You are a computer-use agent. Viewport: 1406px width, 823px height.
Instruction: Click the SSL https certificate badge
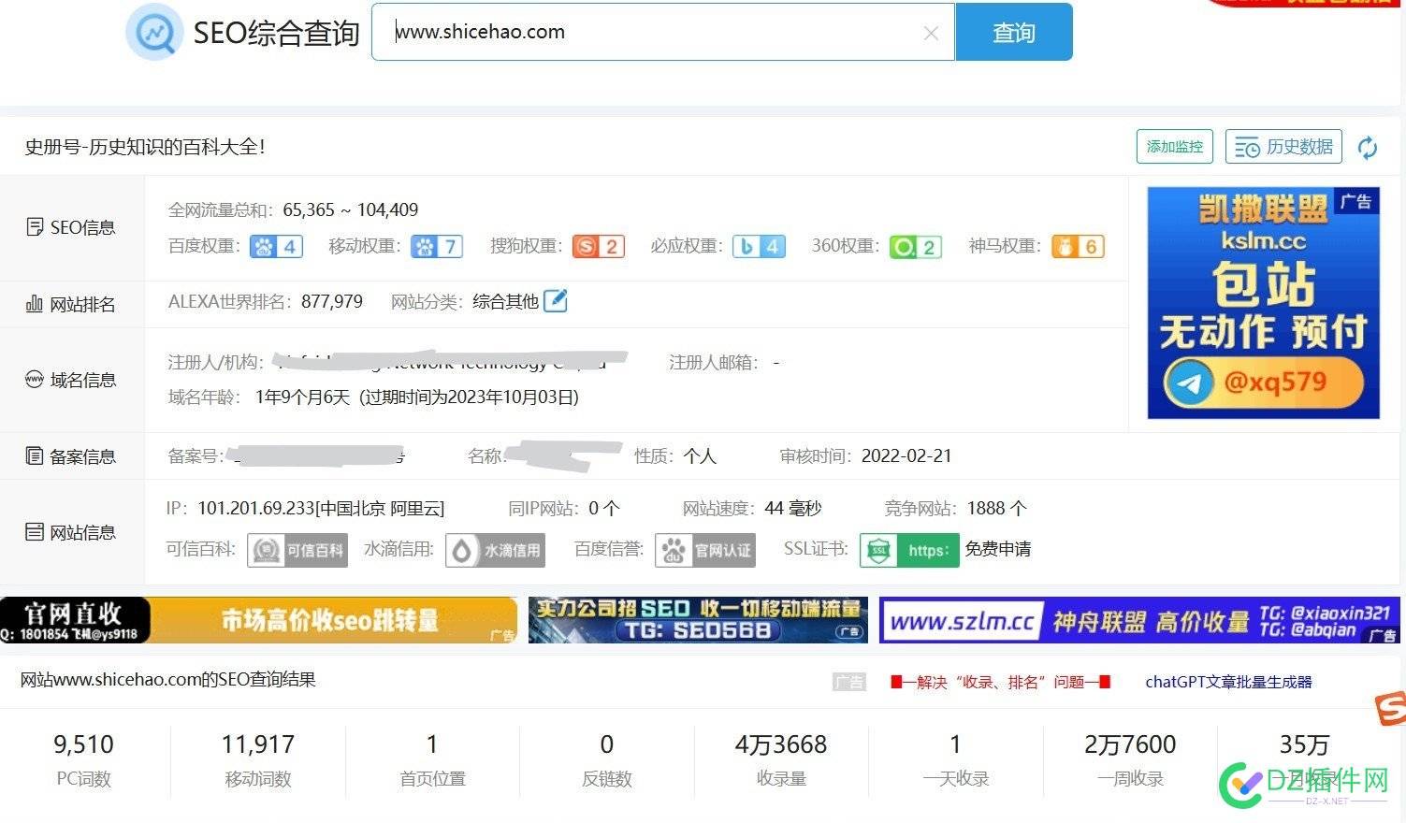point(909,550)
